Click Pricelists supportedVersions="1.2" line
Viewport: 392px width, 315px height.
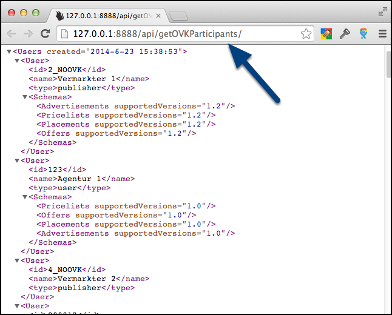point(126,115)
